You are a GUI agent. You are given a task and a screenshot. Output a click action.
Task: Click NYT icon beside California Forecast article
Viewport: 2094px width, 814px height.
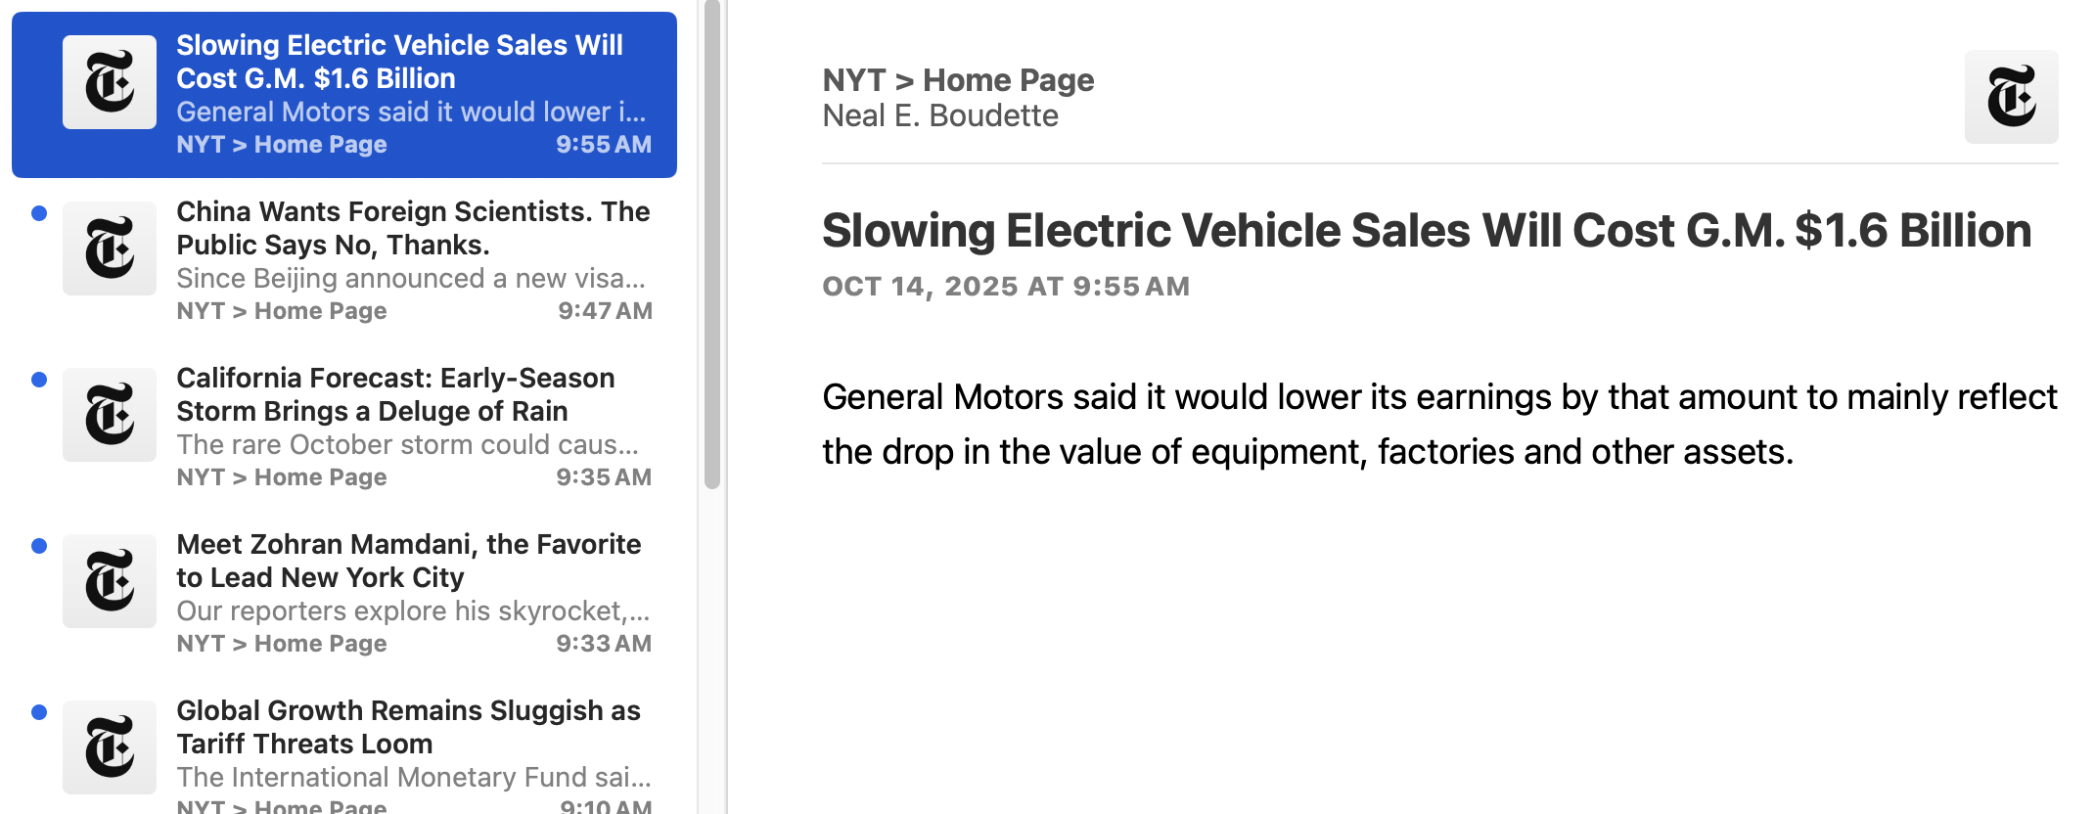pos(110,415)
